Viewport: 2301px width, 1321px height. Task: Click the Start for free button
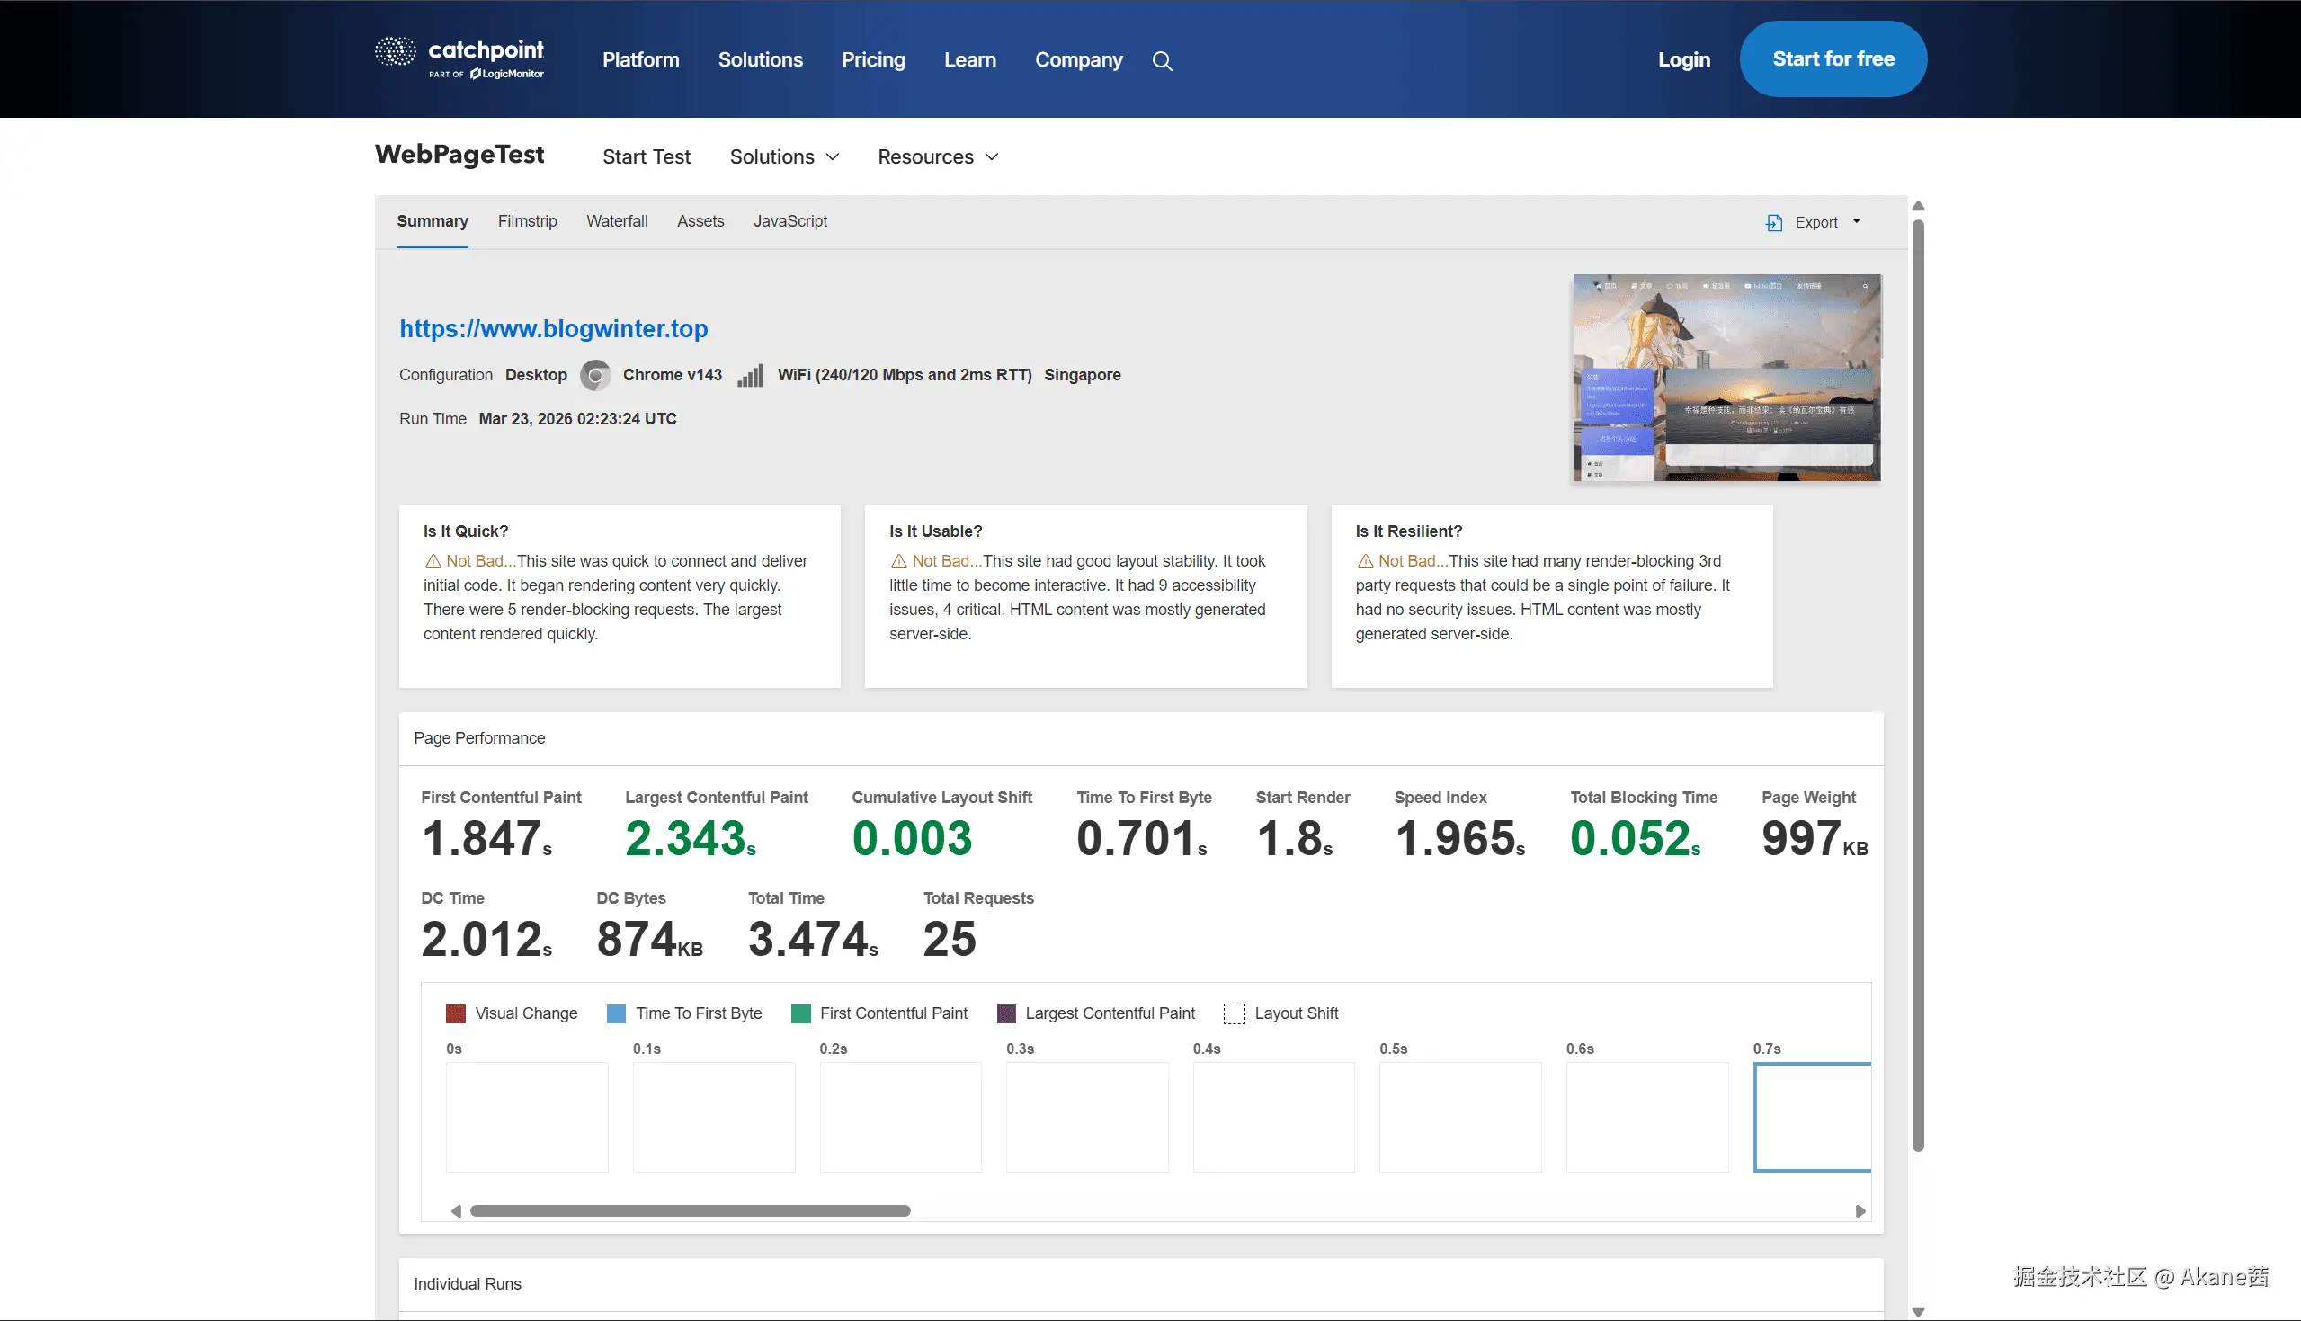pos(1833,59)
